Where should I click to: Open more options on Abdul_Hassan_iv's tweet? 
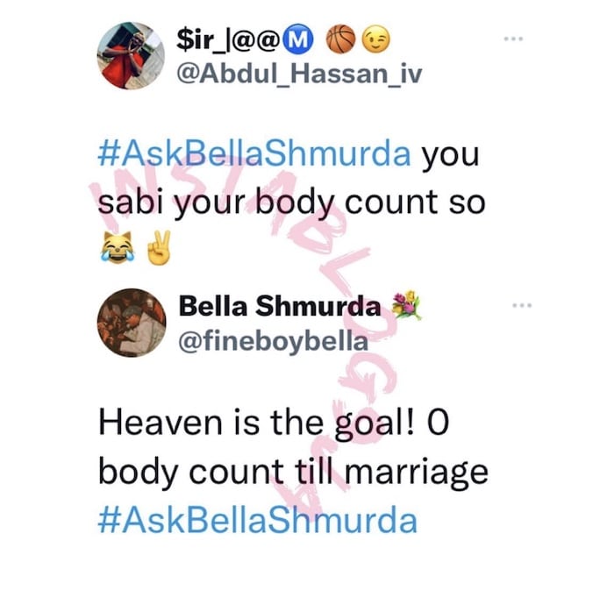tap(513, 39)
